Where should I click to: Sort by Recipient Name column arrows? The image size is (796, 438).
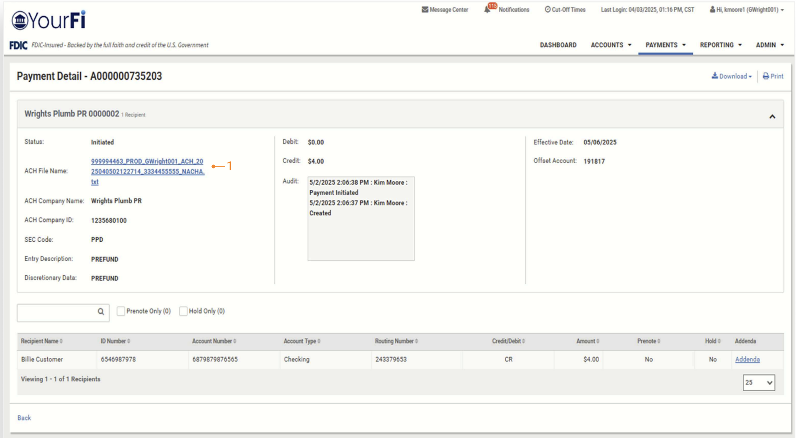point(61,341)
